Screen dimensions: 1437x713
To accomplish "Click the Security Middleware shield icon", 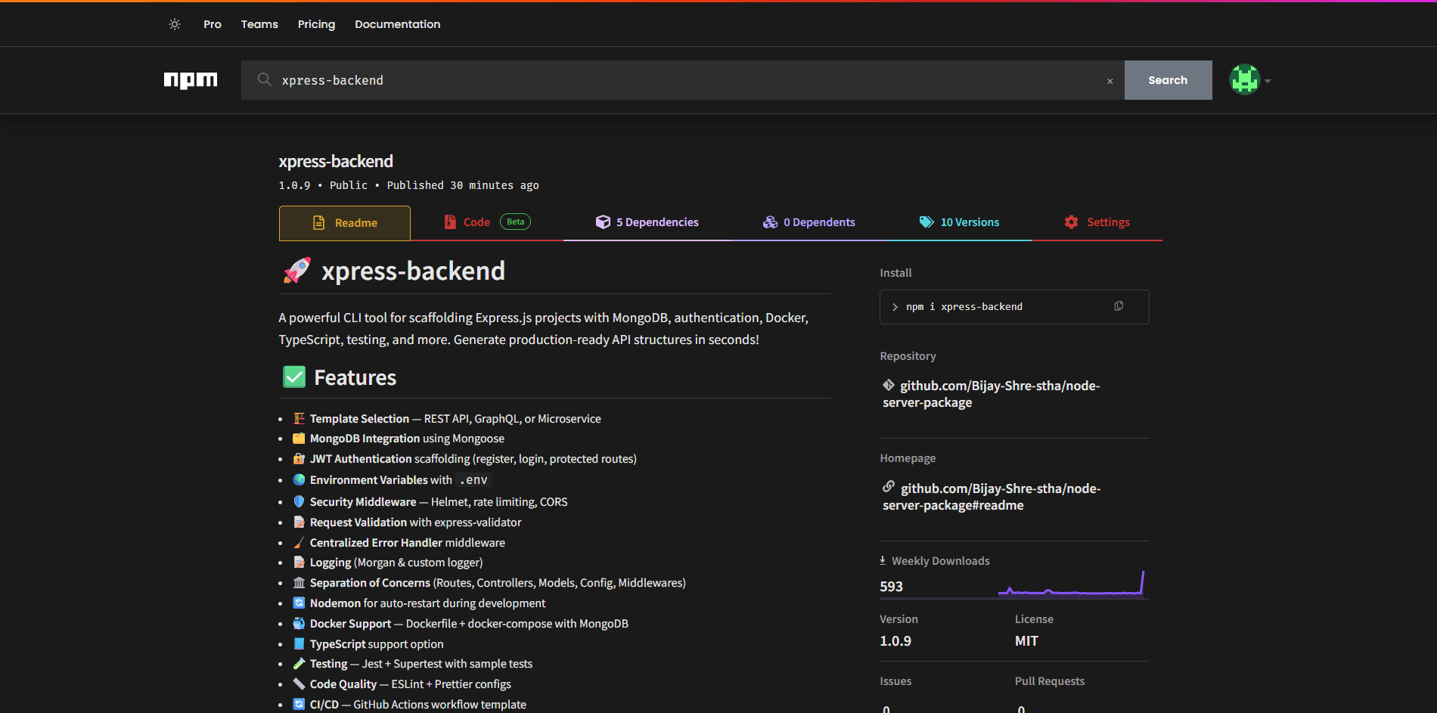I will pyautogui.click(x=299, y=501).
